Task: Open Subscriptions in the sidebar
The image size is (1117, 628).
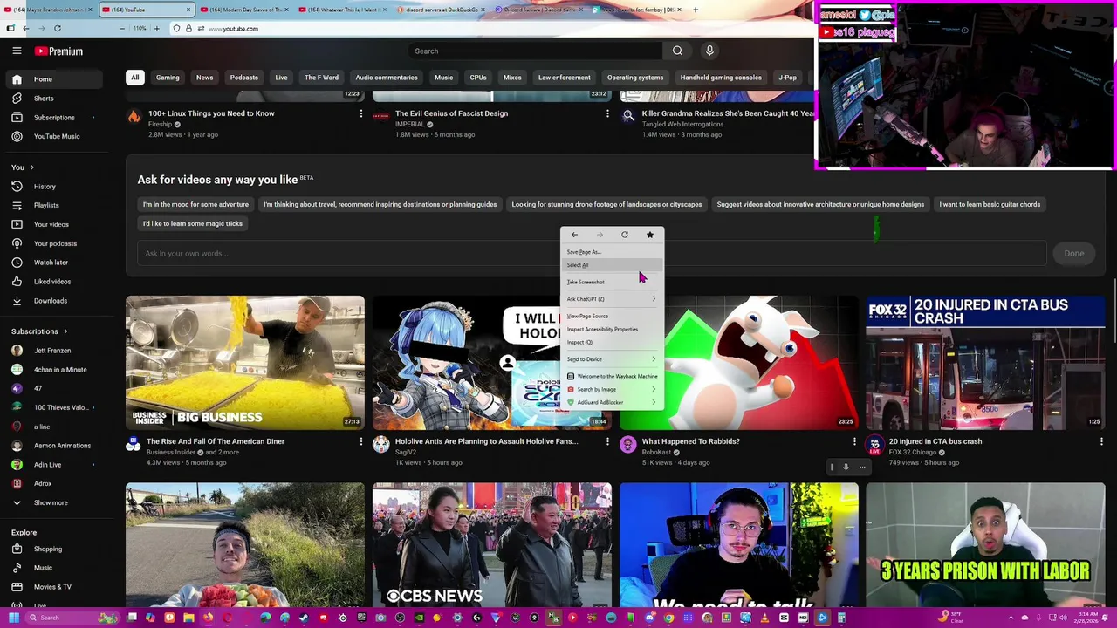Action: pyautogui.click(x=52, y=118)
